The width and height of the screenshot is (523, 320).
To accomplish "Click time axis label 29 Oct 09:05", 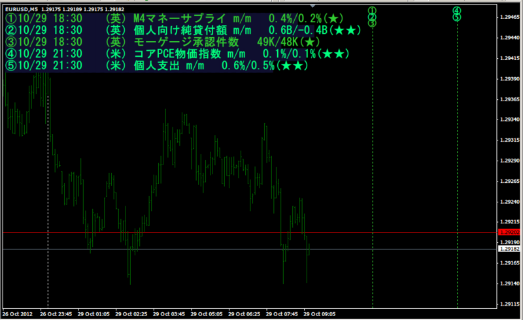I will [320, 314].
